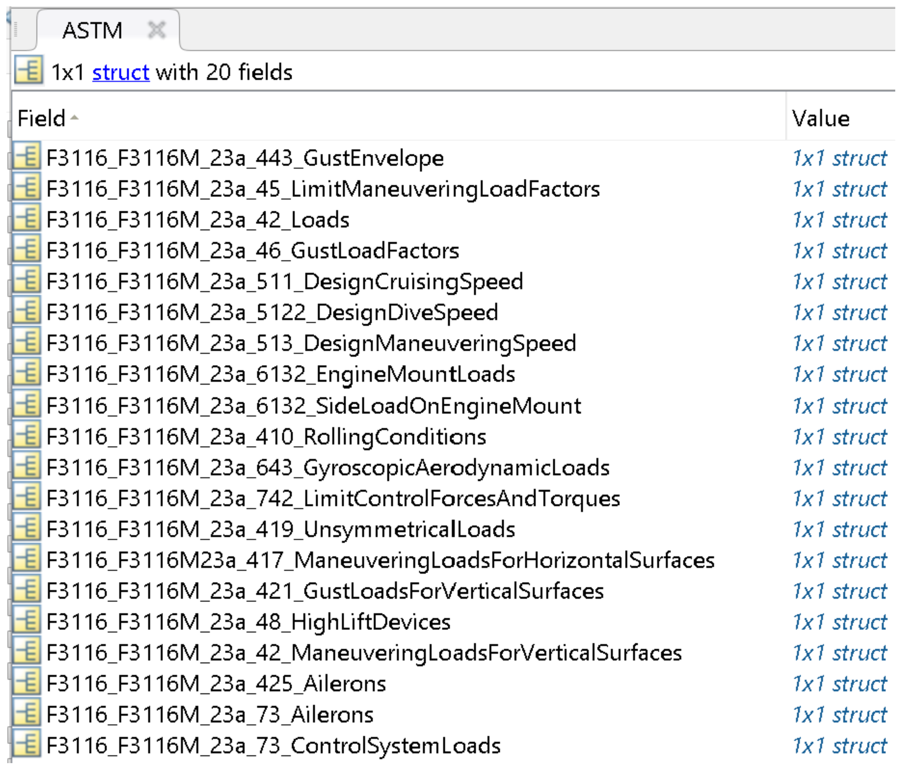Select field F3116_F3116M_23a_421_GustLoadsForVerticalSurfaces

[x=325, y=591]
